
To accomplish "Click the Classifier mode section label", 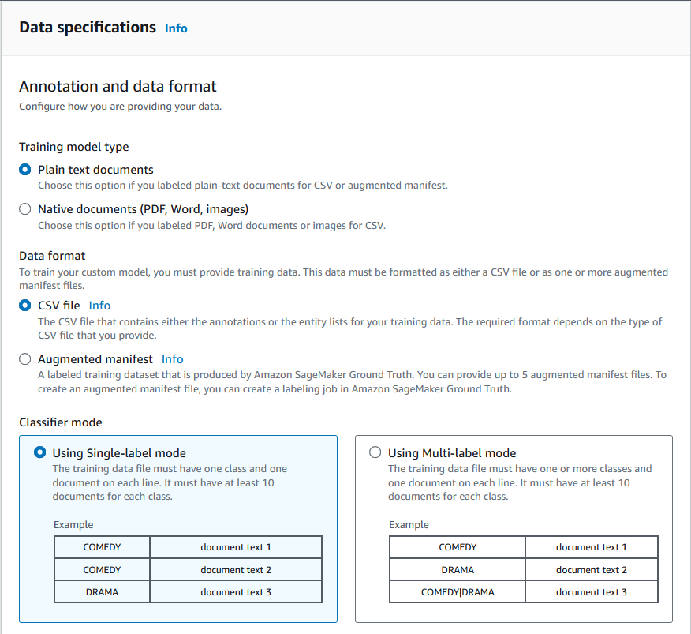I will pos(60,422).
